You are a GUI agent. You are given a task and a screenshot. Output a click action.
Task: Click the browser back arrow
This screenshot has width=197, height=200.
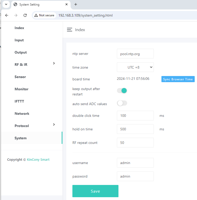(x=7, y=15)
